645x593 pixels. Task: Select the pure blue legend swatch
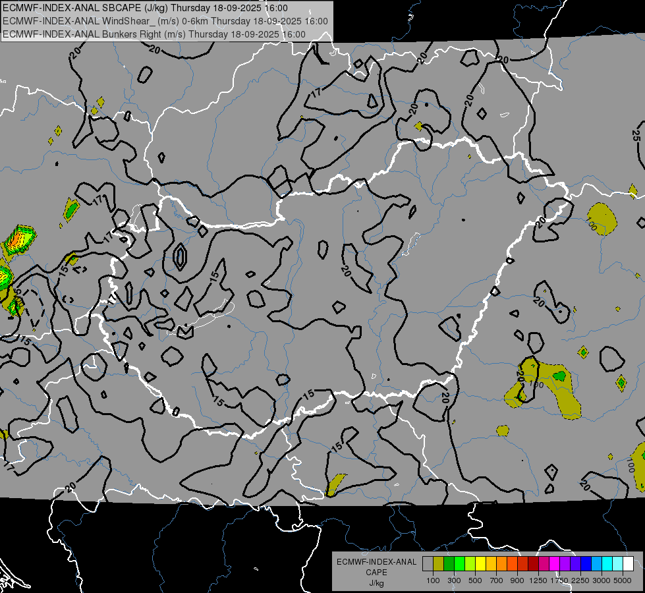[586, 564]
